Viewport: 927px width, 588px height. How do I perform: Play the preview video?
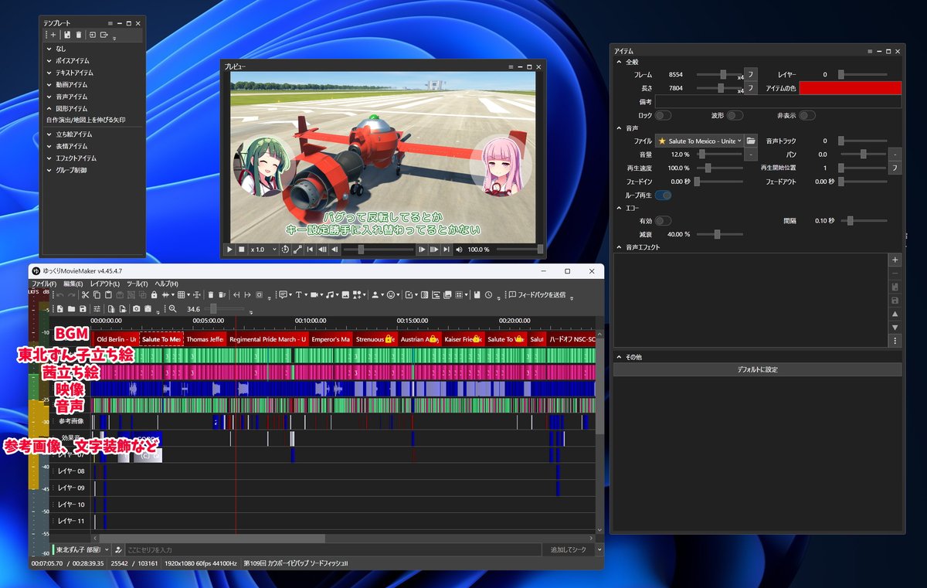[229, 250]
